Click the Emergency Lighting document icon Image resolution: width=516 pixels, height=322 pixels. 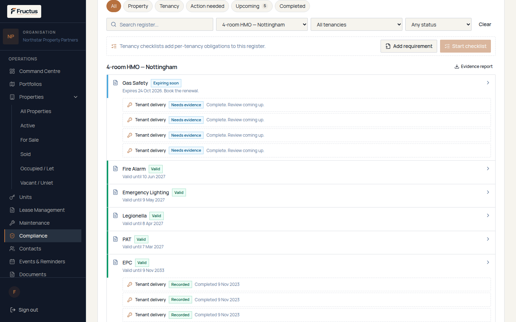point(115,192)
